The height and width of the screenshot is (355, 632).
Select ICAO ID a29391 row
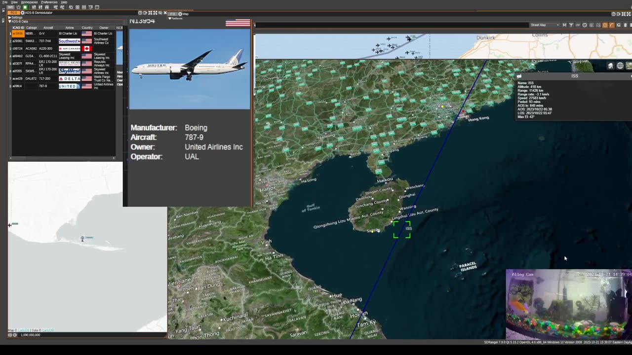click(18, 41)
